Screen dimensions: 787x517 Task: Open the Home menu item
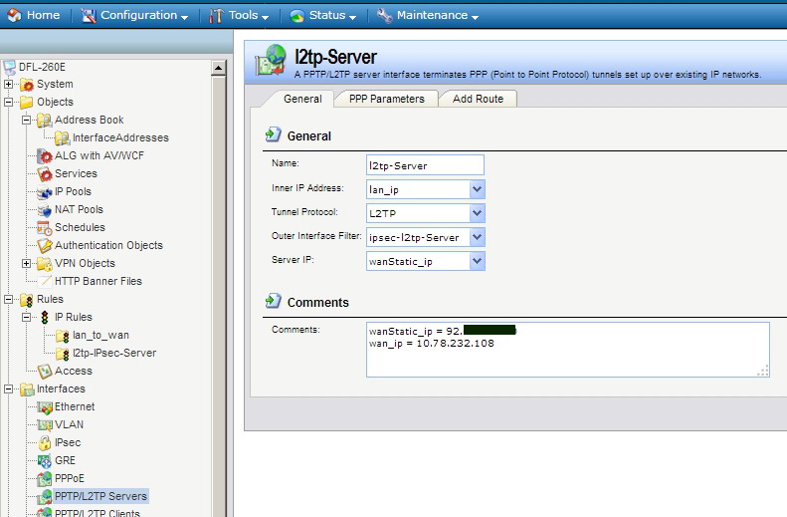tap(34, 15)
